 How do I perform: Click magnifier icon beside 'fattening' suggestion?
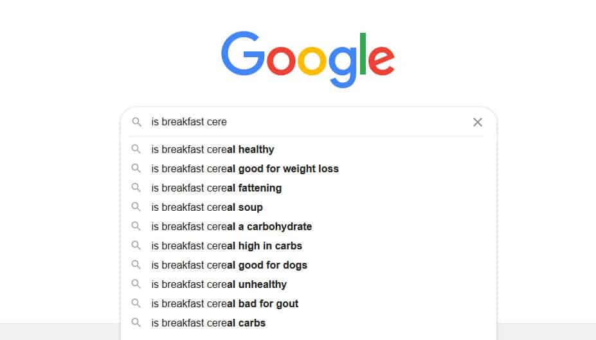136,187
